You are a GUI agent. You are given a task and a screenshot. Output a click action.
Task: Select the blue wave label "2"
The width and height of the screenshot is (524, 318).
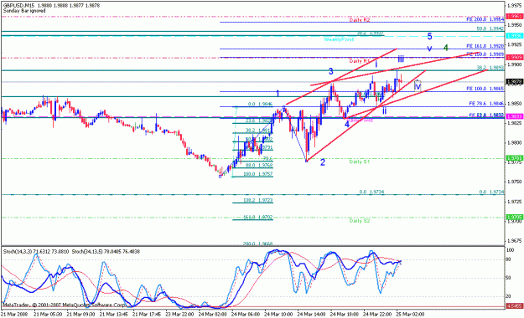click(323, 162)
